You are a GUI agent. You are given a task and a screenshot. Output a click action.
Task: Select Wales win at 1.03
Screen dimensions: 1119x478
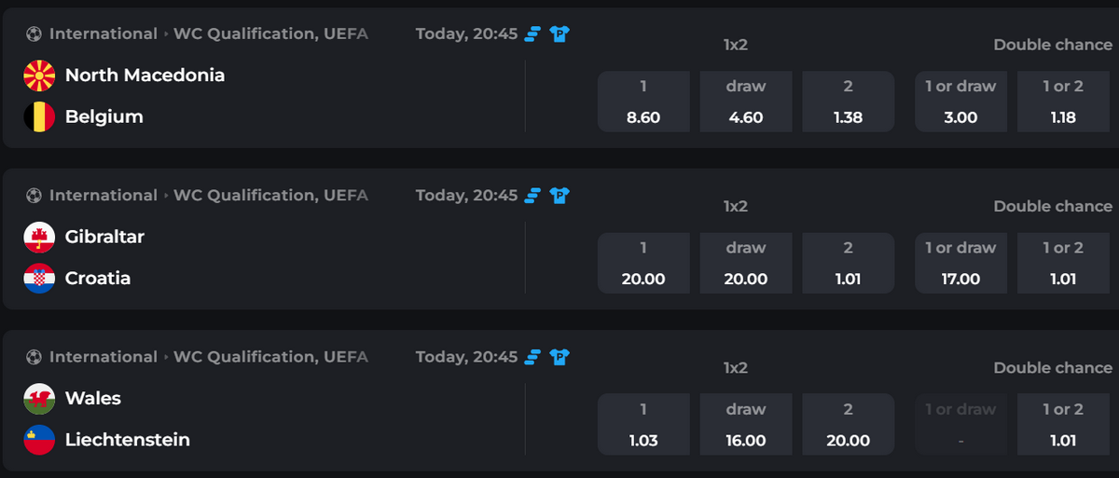(x=643, y=426)
